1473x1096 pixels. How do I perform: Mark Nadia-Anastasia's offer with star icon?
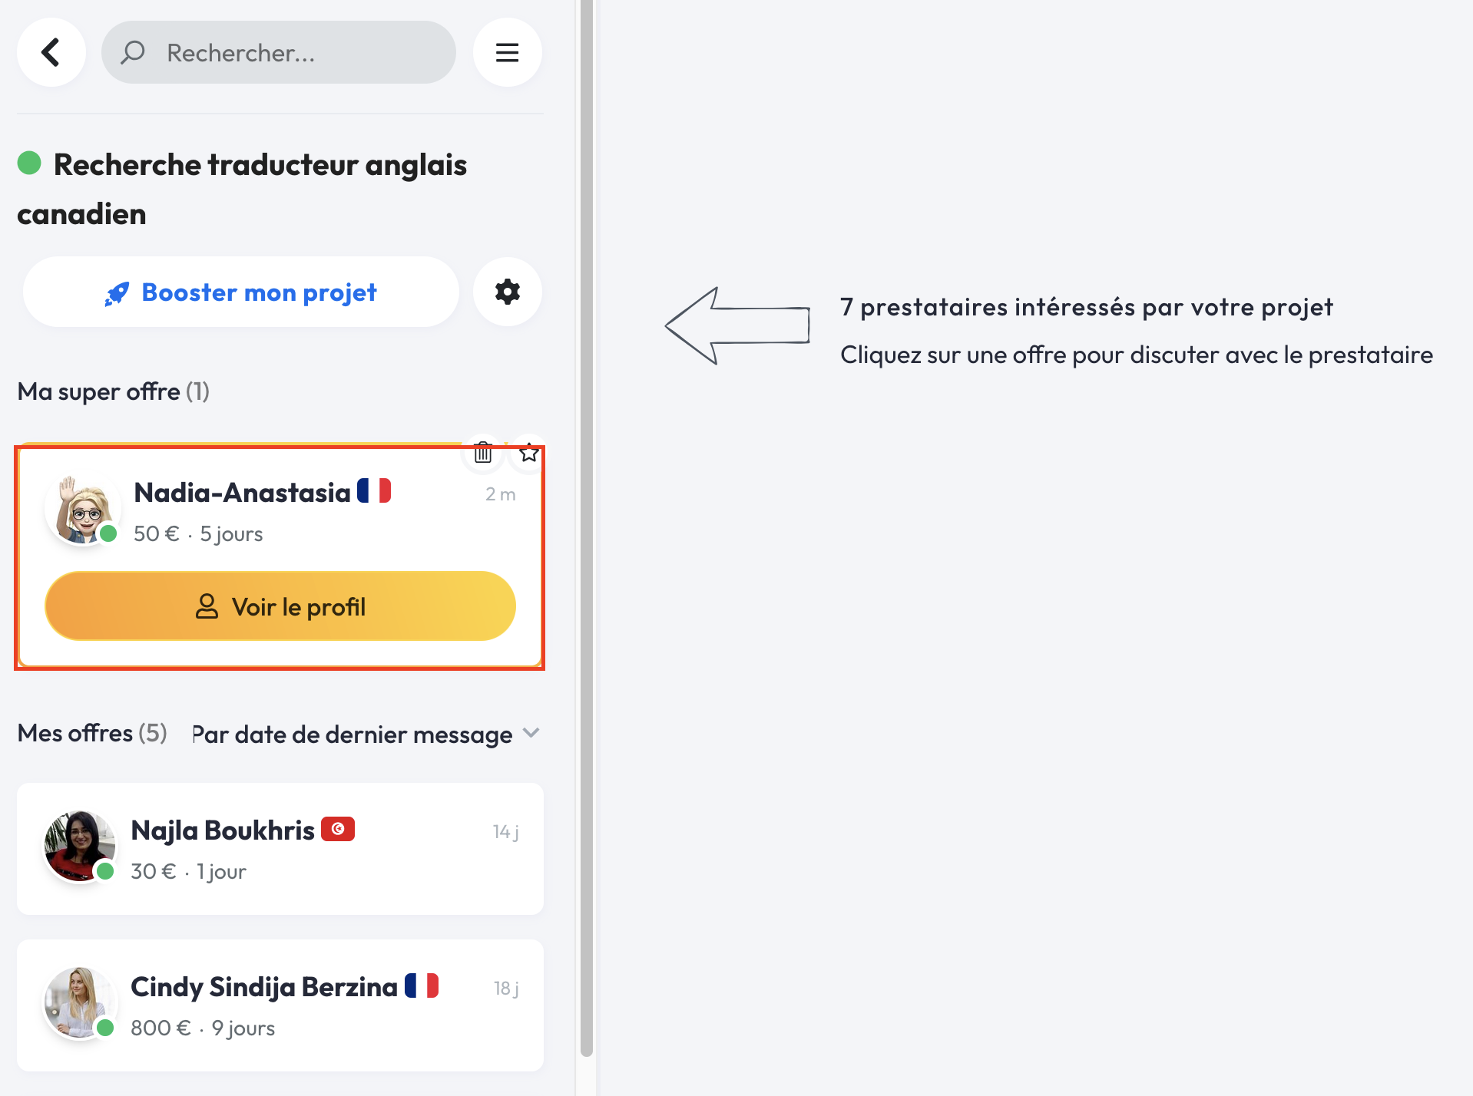[528, 454]
